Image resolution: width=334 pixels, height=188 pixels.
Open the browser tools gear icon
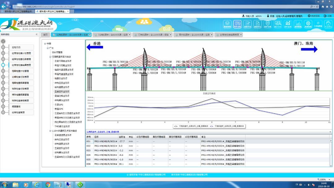[331, 7]
